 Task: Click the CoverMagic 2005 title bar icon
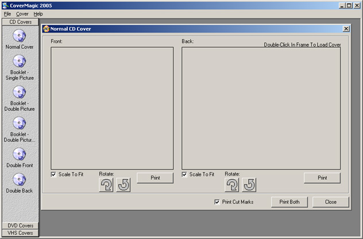[x=5, y=5]
